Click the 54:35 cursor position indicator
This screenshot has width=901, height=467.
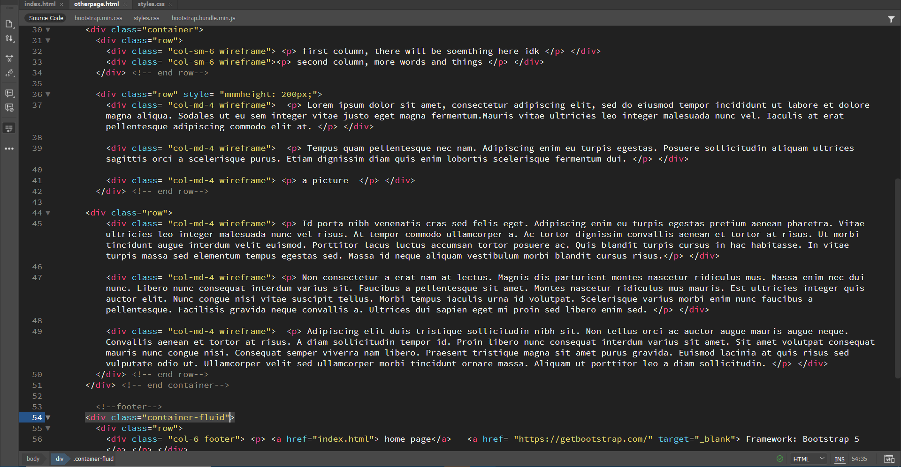point(859,459)
